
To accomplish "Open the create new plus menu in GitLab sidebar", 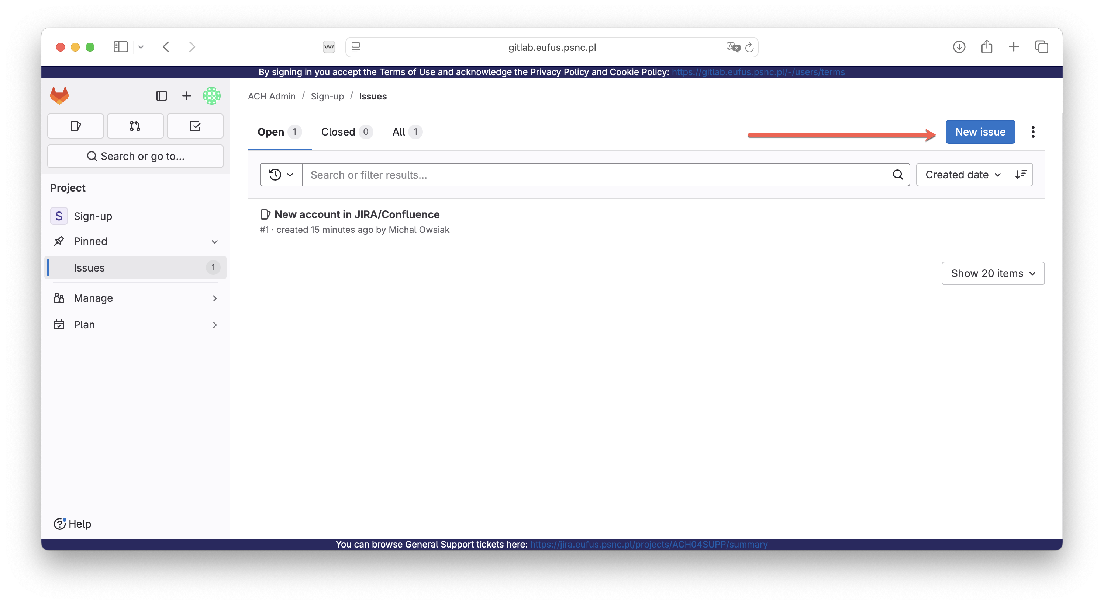I will point(186,96).
